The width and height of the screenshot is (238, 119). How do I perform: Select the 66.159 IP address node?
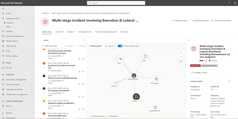[116, 82]
